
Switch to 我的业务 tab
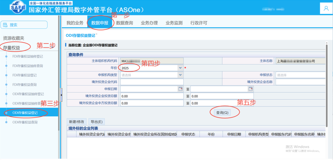[75, 23]
